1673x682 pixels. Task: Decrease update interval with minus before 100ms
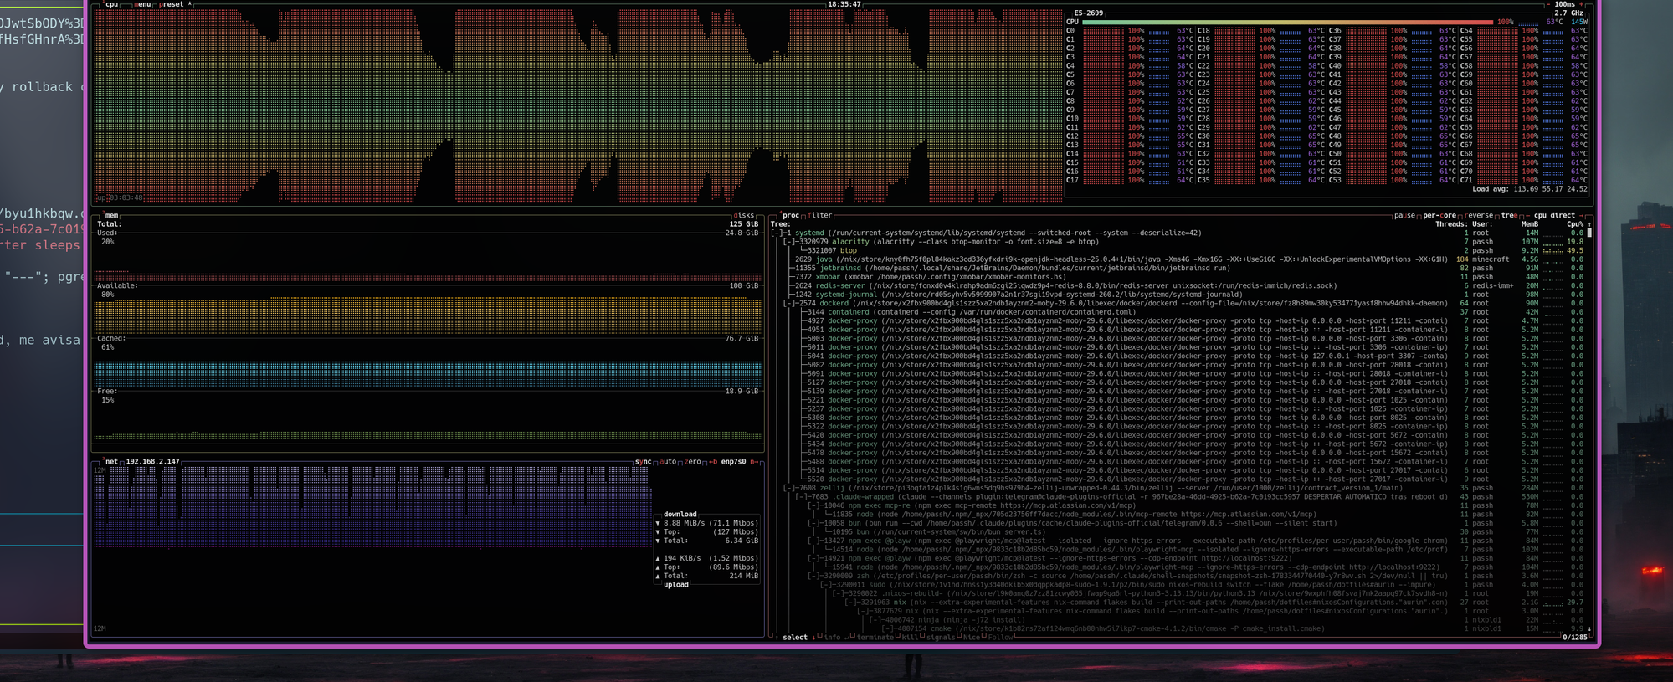pyautogui.click(x=1547, y=4)
